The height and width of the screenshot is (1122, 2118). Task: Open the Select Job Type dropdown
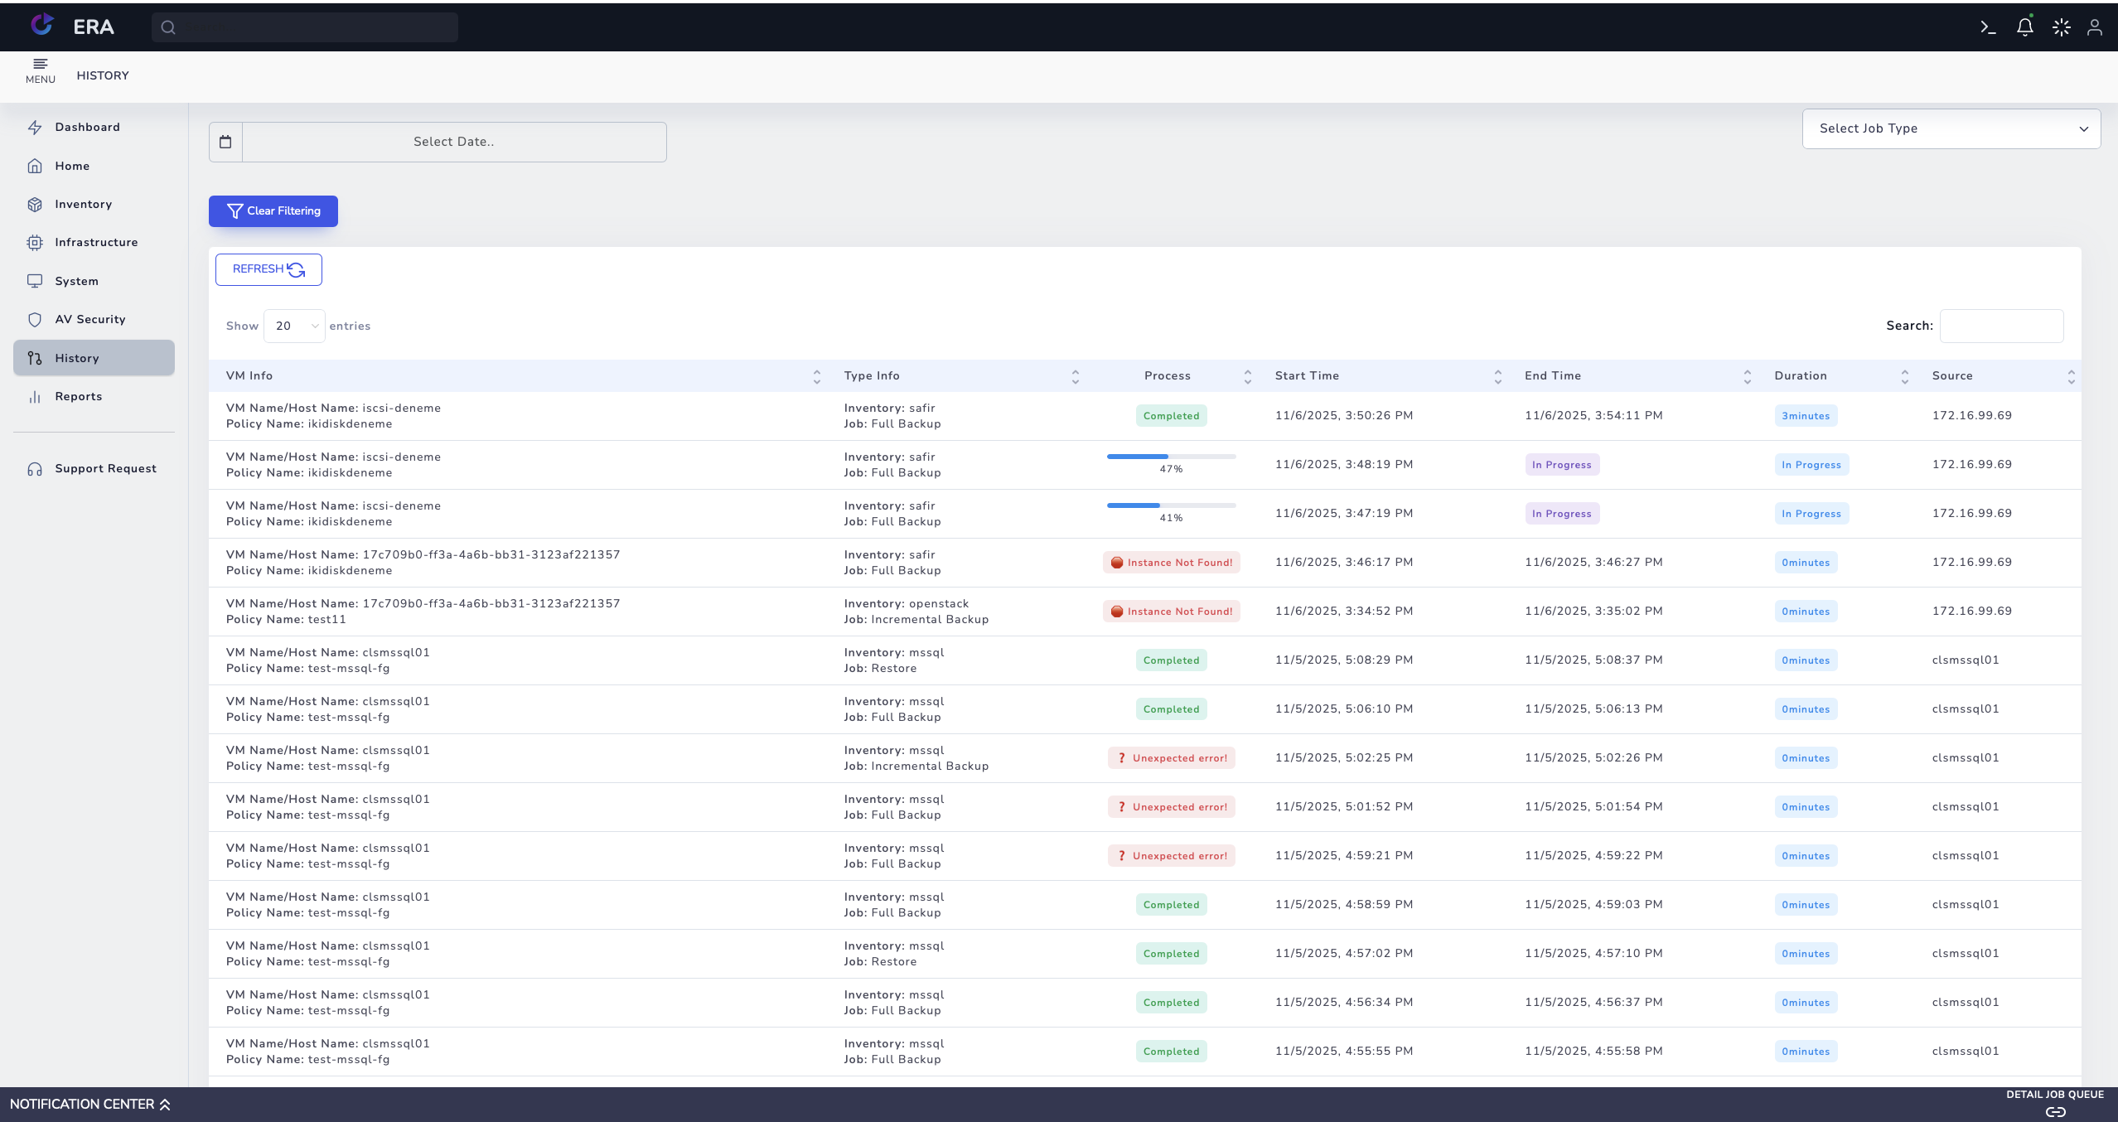1951,128
